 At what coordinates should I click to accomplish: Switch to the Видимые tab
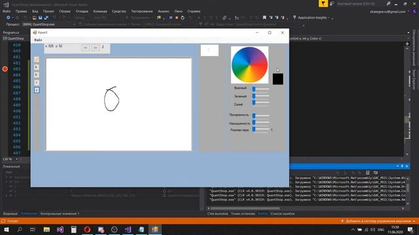coord(10,213)
